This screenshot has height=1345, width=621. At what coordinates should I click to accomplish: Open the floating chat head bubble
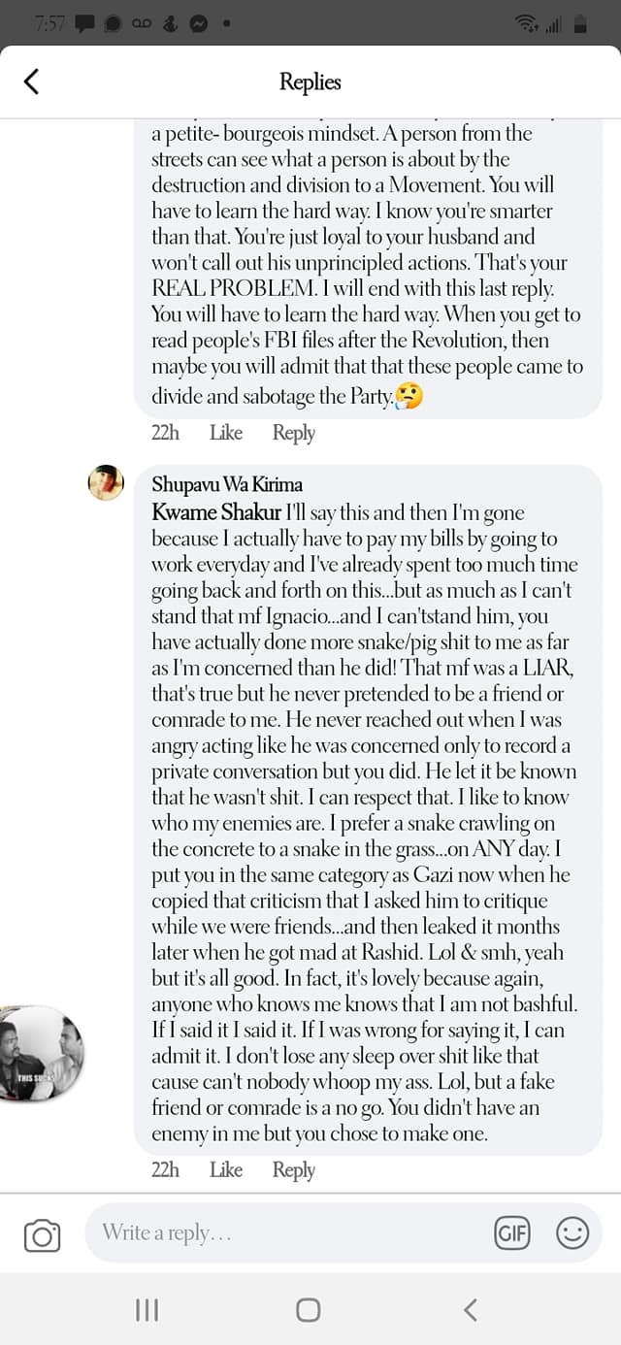41,1055
